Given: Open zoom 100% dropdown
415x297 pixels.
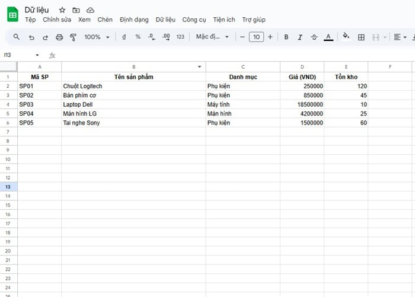Looking at the screenshot, I should [x=97, y=37].
